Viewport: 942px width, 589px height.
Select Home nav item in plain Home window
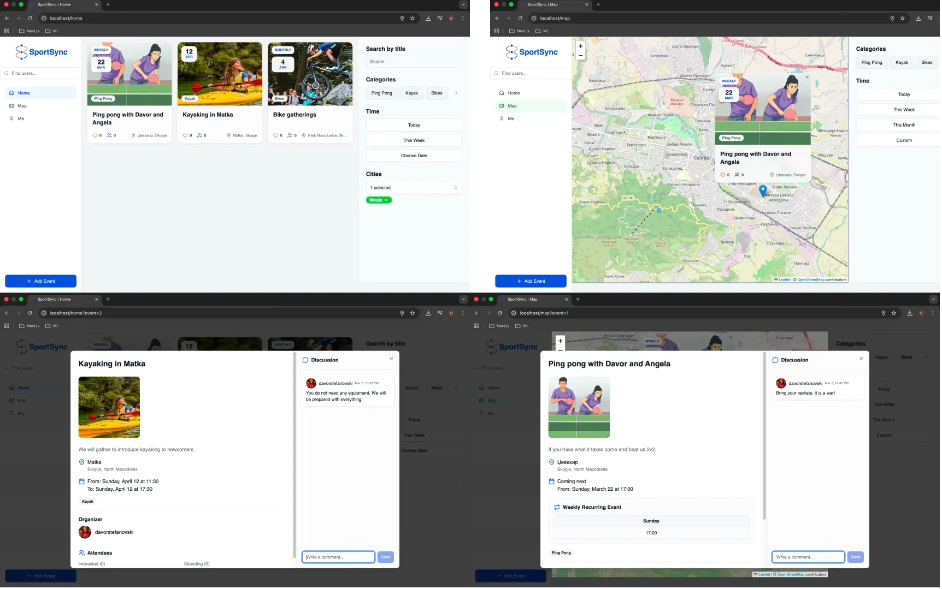(x=41, y=93)
